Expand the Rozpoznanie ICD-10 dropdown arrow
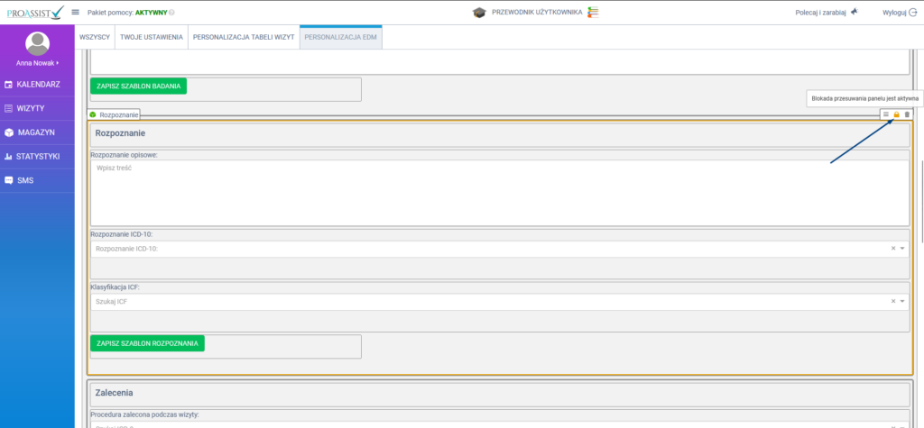The image size is (924, 428). click(x=901, y=248)
